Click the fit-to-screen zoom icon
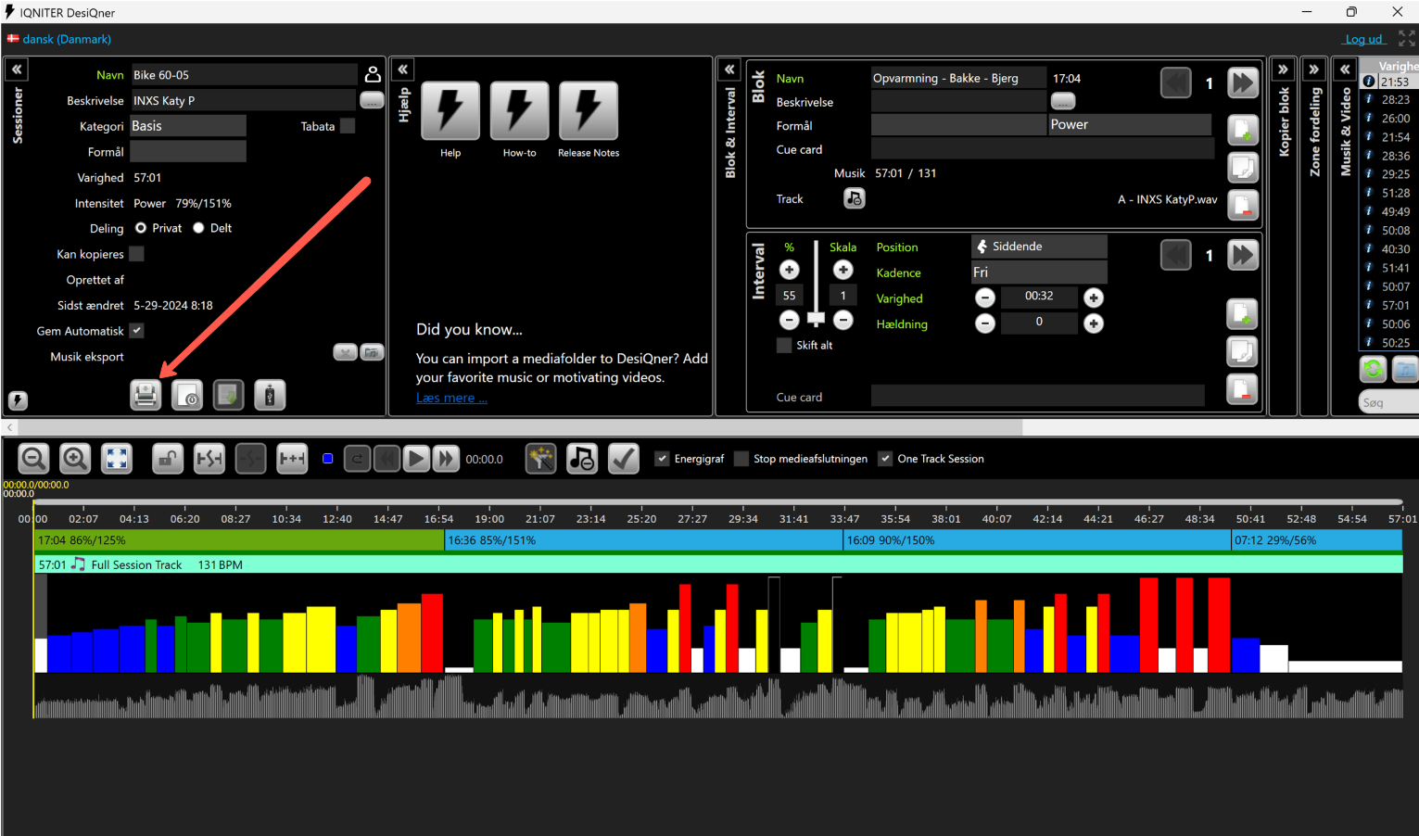This screenshot has height=836, width=1419. 117,459
